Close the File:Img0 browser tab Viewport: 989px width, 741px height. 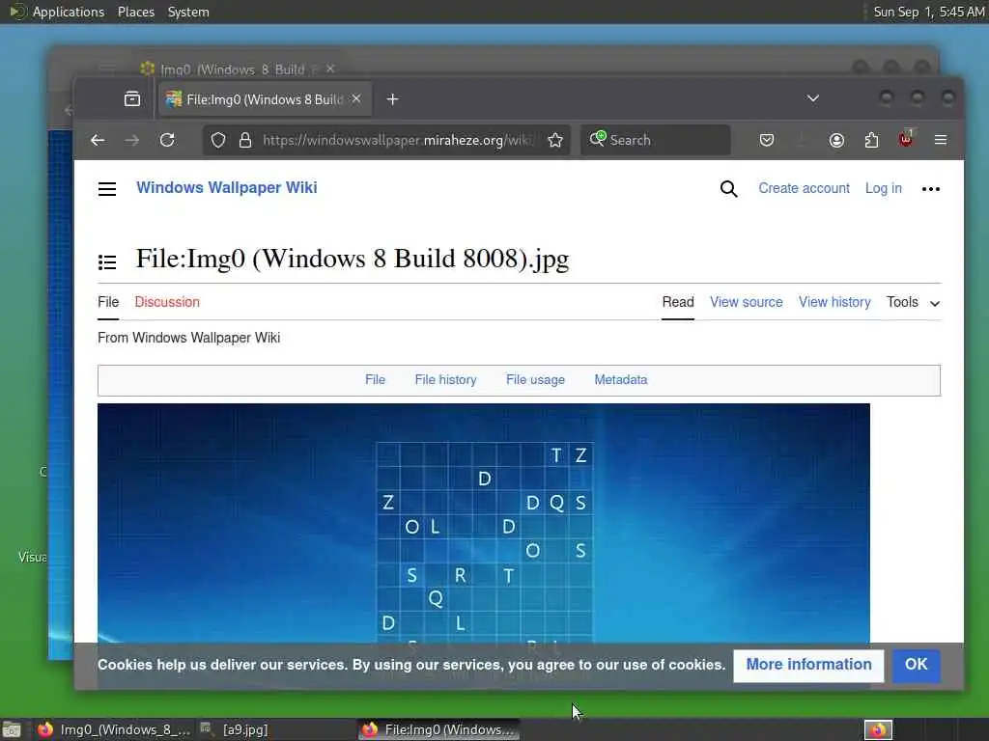pyautogui.click(x=356, y=99)
